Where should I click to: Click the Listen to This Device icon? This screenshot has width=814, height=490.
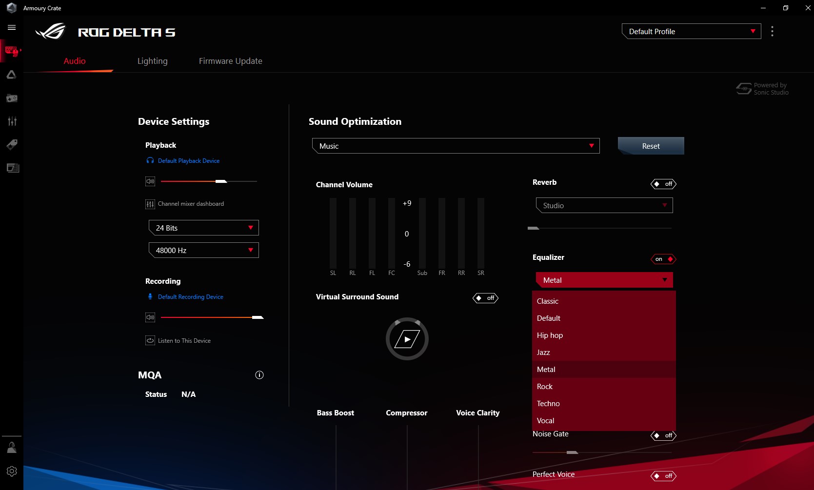pos(150,341)
